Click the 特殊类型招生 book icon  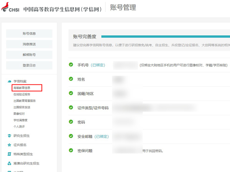(x=9, y=154)
